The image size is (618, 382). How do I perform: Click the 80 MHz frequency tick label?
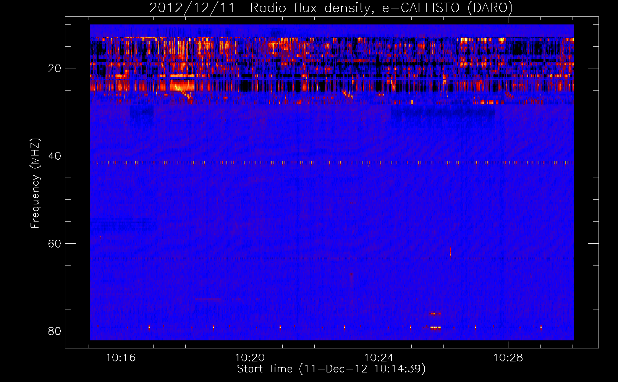coord(55,331)
